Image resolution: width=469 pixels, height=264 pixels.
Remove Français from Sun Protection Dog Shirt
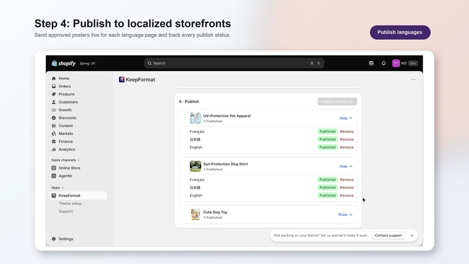click(346, 180)
